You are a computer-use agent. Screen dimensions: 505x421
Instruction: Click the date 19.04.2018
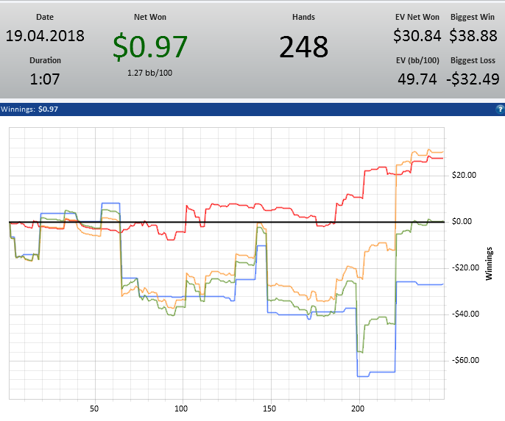tap(45, 36)
